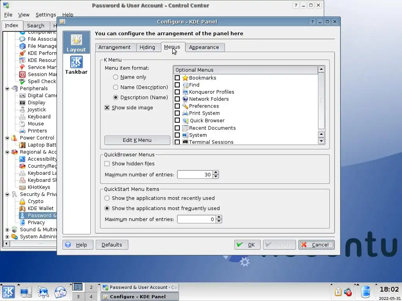Open KDE Wallet in Control Center tree

tap(40, 209)
